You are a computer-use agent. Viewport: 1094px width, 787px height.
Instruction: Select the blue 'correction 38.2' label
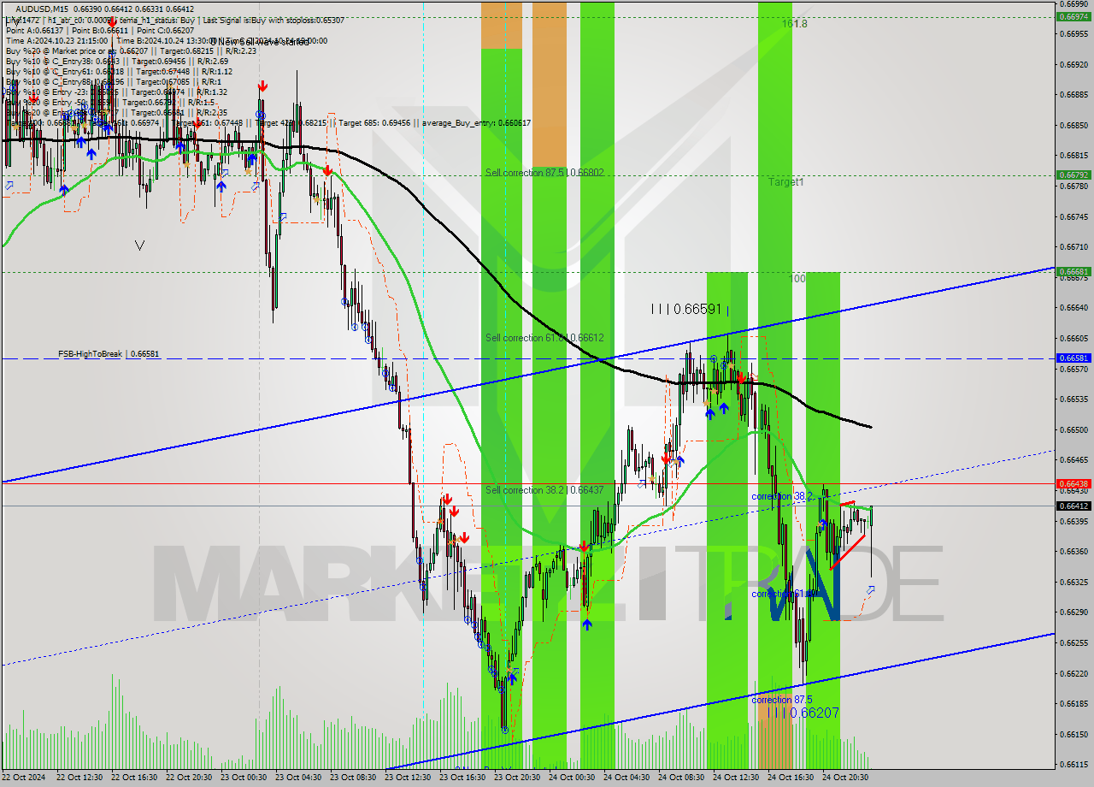(781, 496)
